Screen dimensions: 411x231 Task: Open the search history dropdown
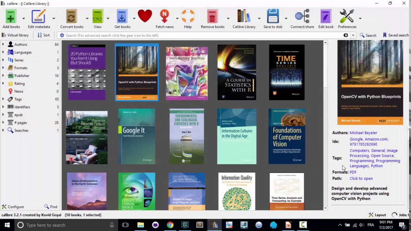tap(353, 35)
